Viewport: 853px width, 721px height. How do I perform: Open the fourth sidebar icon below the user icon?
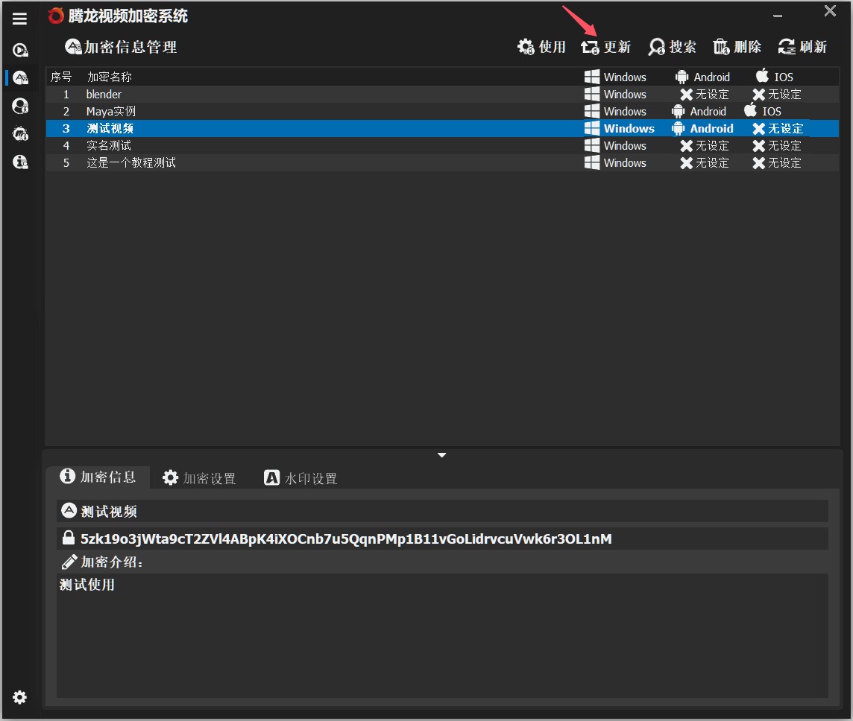20,133
